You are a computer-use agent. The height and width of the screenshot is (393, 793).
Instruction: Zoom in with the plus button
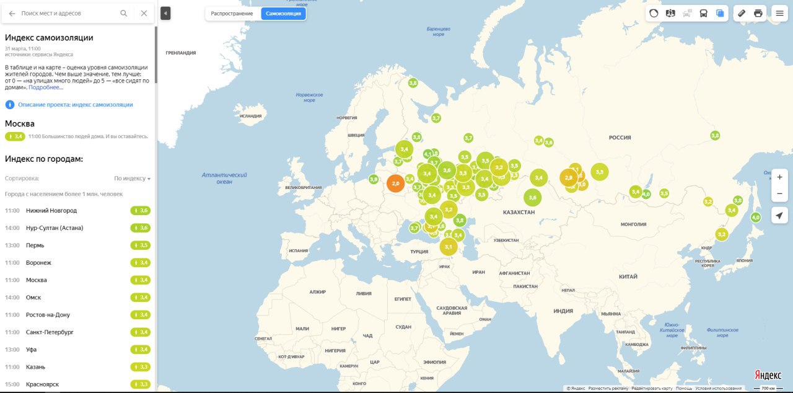(779, 177)
